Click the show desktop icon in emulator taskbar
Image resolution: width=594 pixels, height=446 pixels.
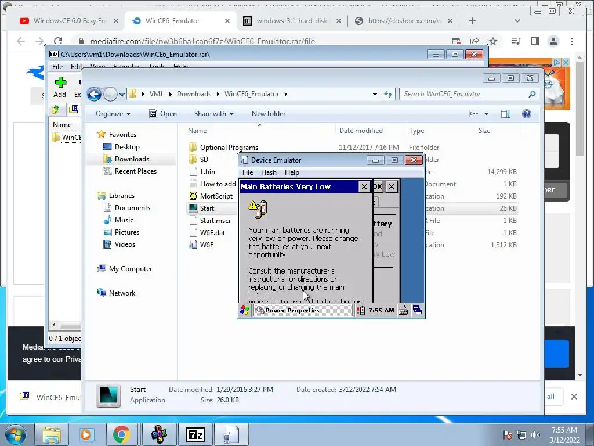418,310
